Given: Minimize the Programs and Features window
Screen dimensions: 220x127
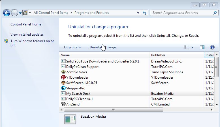Looking at the screenshot, I should point(195,5).
